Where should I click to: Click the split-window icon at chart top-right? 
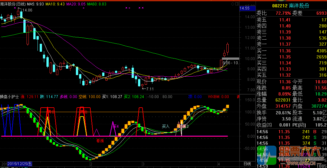(236, 4)
